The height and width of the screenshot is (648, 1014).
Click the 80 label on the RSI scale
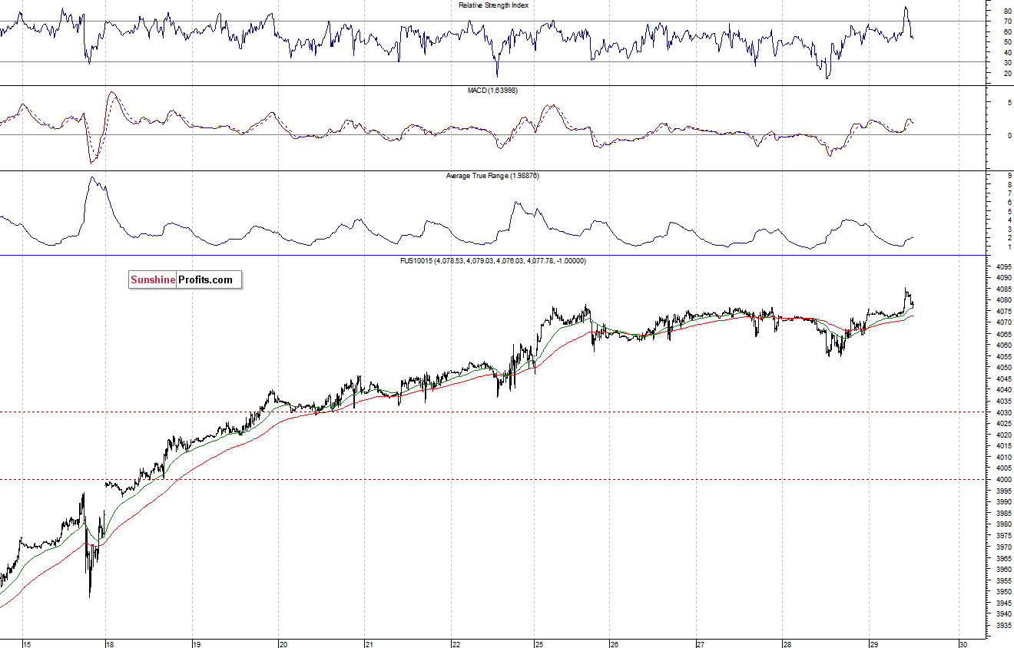coord(1006,12)
